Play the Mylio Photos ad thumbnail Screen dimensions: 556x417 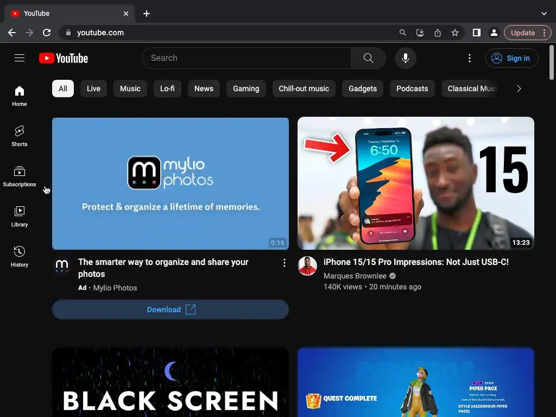pyautogui.click(x=170, y=184)
